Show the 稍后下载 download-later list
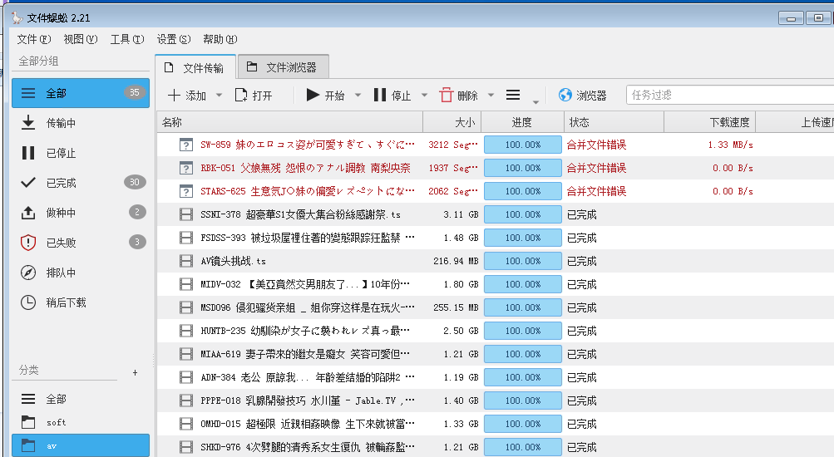 (x=81, y=302)
